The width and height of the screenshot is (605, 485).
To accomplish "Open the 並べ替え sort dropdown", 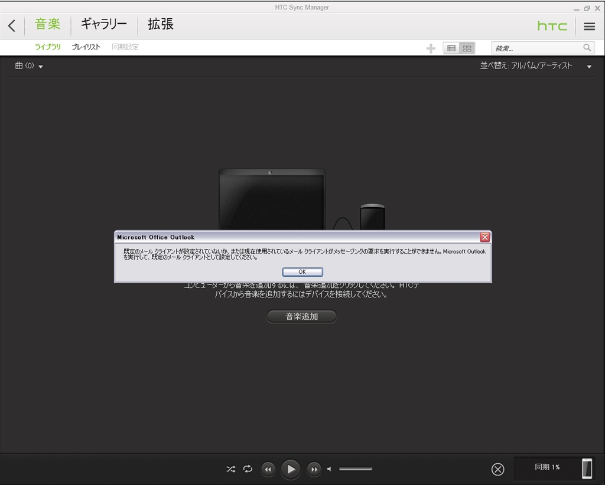I will (x=535, y=66).
